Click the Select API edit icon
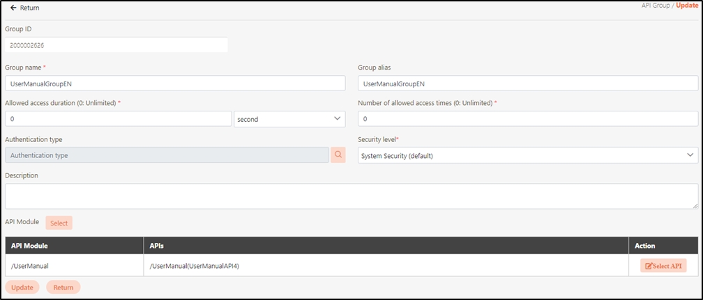703x300 pixels. coord(649,266)
